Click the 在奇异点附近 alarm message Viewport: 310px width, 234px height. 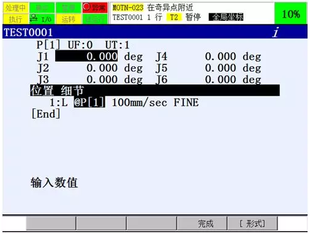(170, 8)
